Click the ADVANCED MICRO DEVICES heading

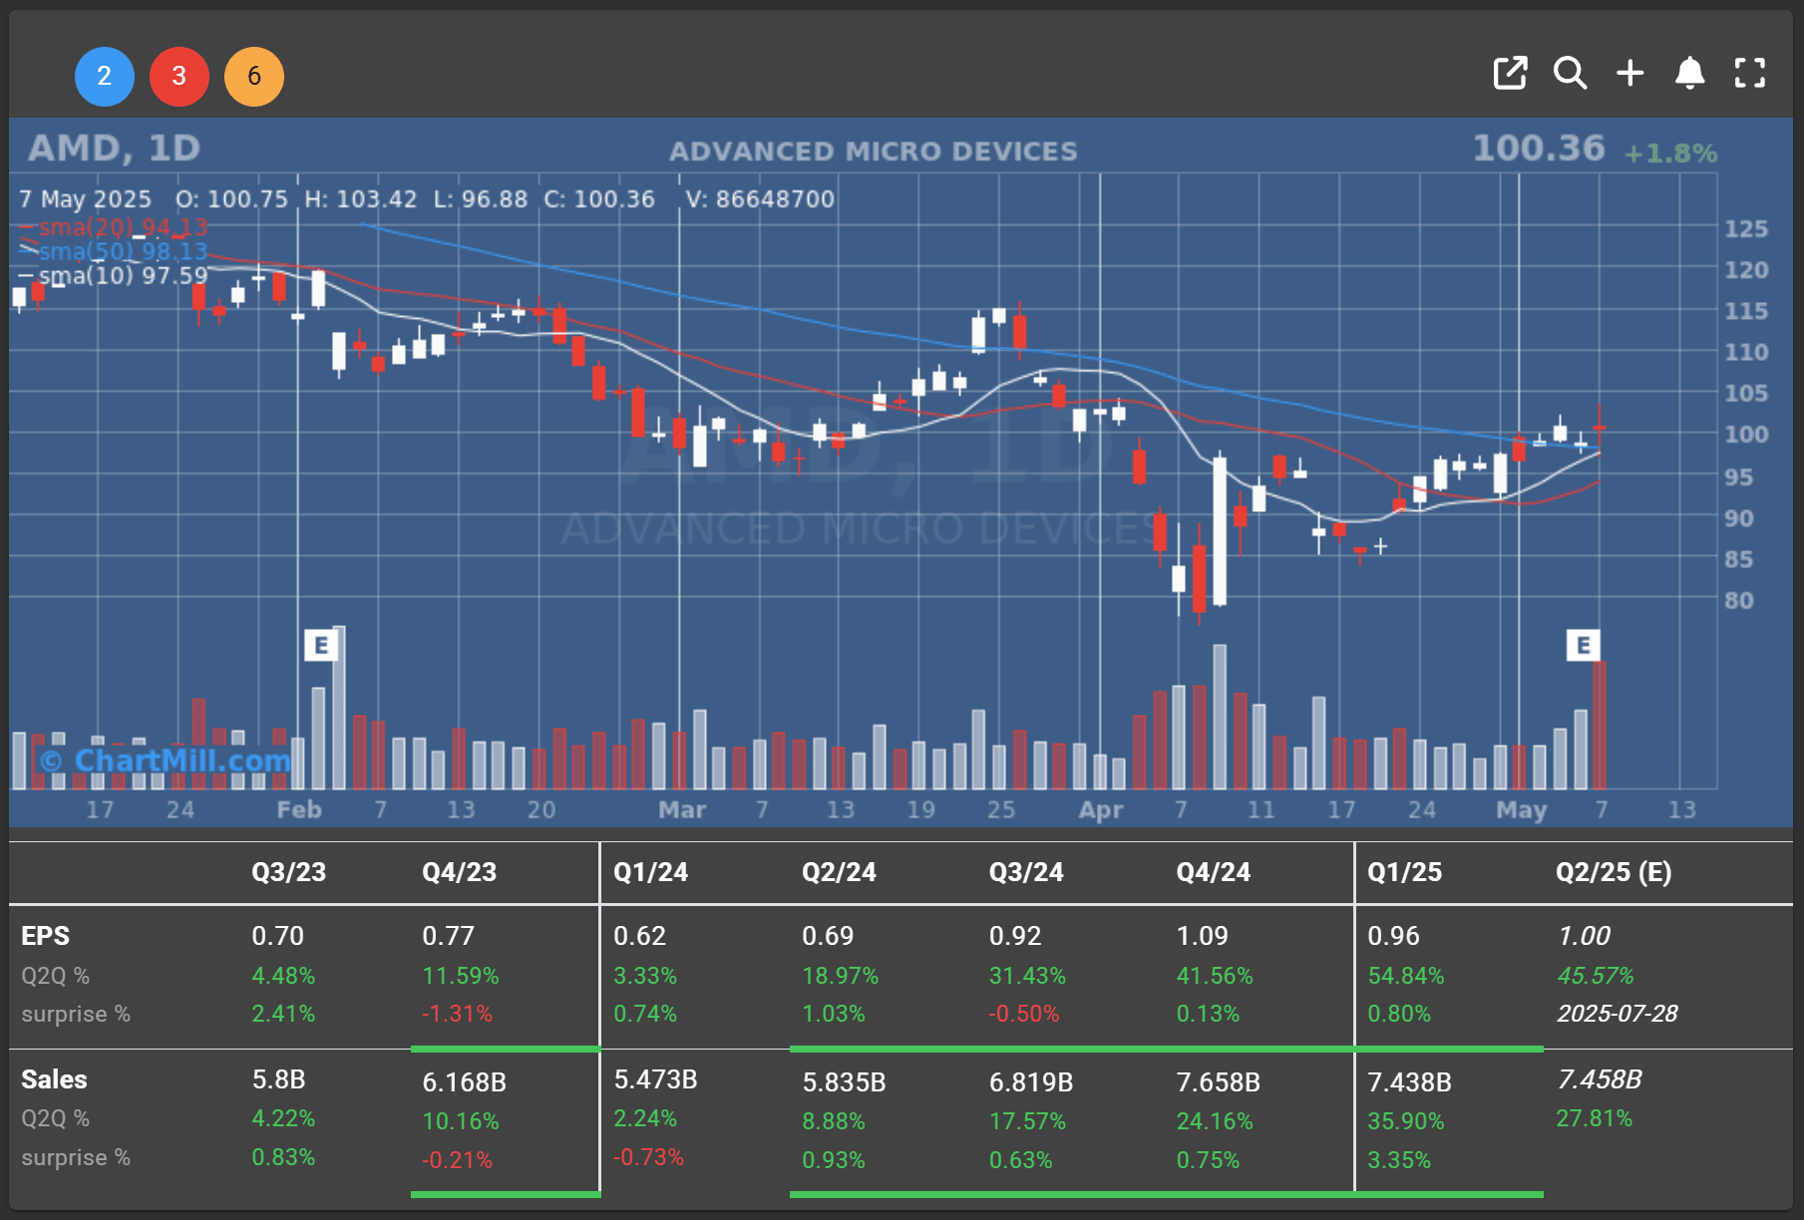[874, 152]
